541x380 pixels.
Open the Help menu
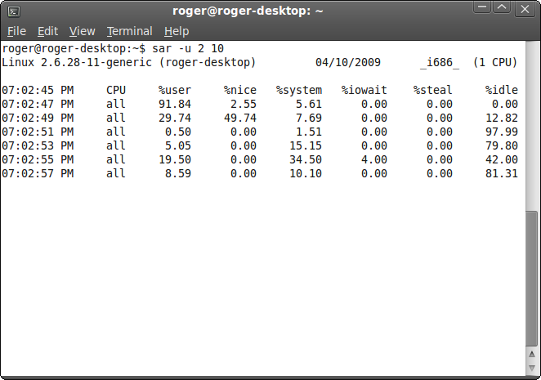pos(177,31)
